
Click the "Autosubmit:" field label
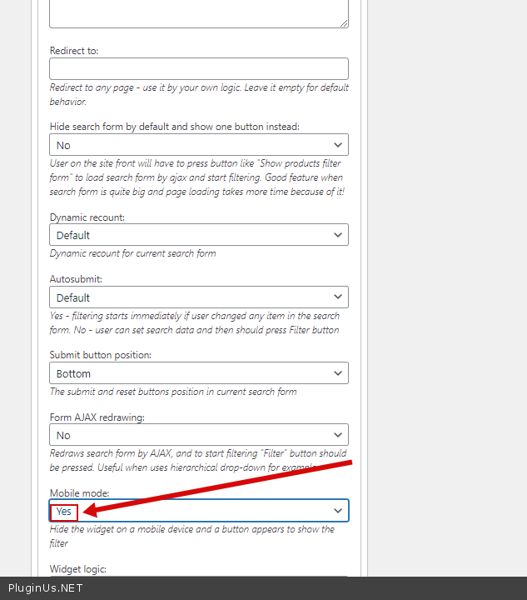click(76, 279)
